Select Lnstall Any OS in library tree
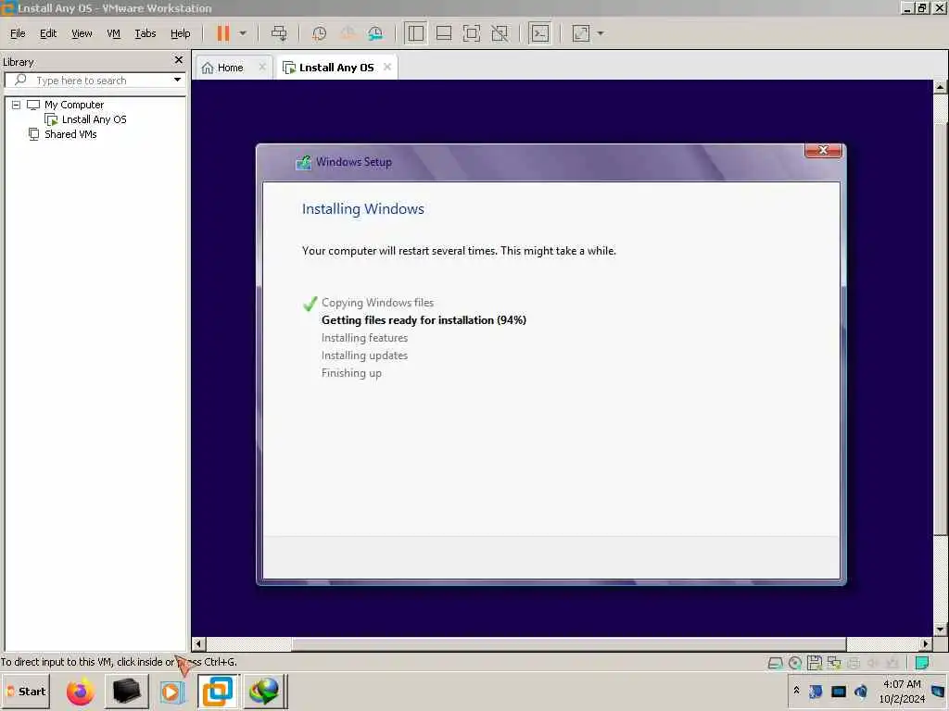The image size is (949, 711). click(x=95, y=119)
